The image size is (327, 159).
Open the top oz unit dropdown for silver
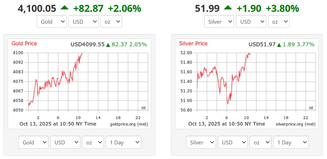(279, 22)
